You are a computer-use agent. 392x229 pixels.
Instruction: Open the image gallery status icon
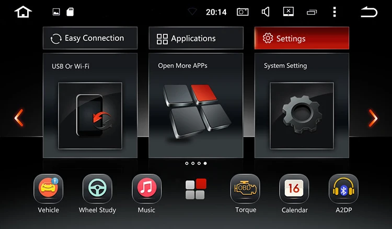[56, 12]
